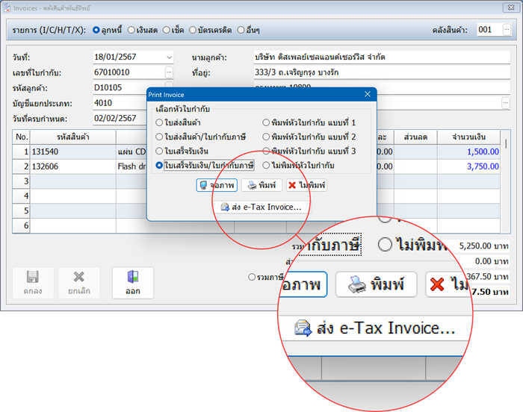Close the Print Invoice dialog
This screenshot has height=412, width=523.
(x=367, y=95)
